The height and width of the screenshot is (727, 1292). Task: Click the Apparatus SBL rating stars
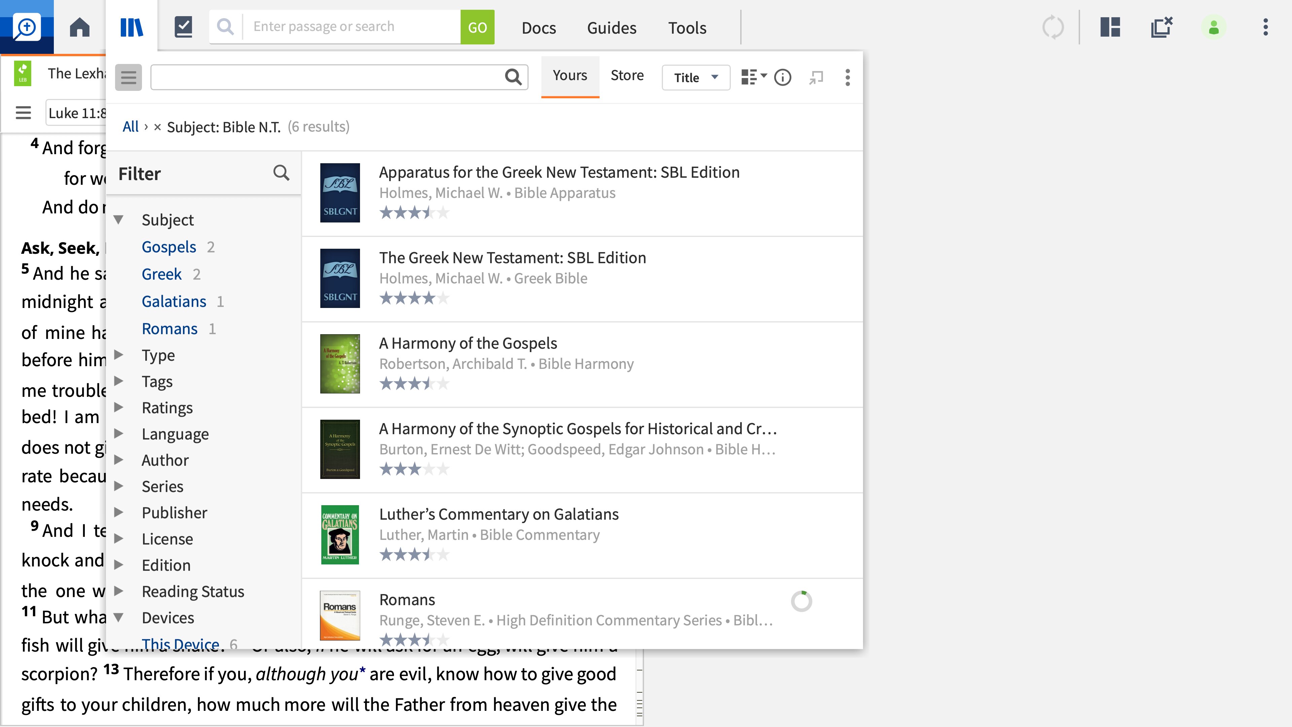coord(414,213)
